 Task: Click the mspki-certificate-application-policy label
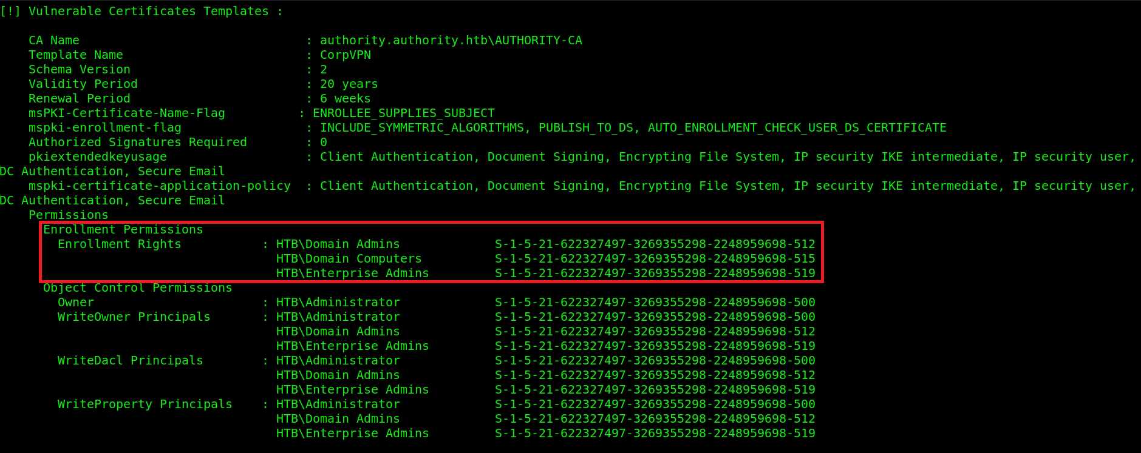click(159, 186)
